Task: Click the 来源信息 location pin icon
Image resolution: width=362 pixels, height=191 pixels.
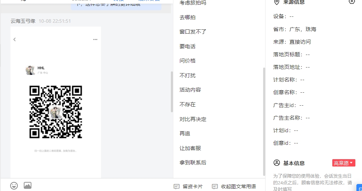Action: [277, 2]
